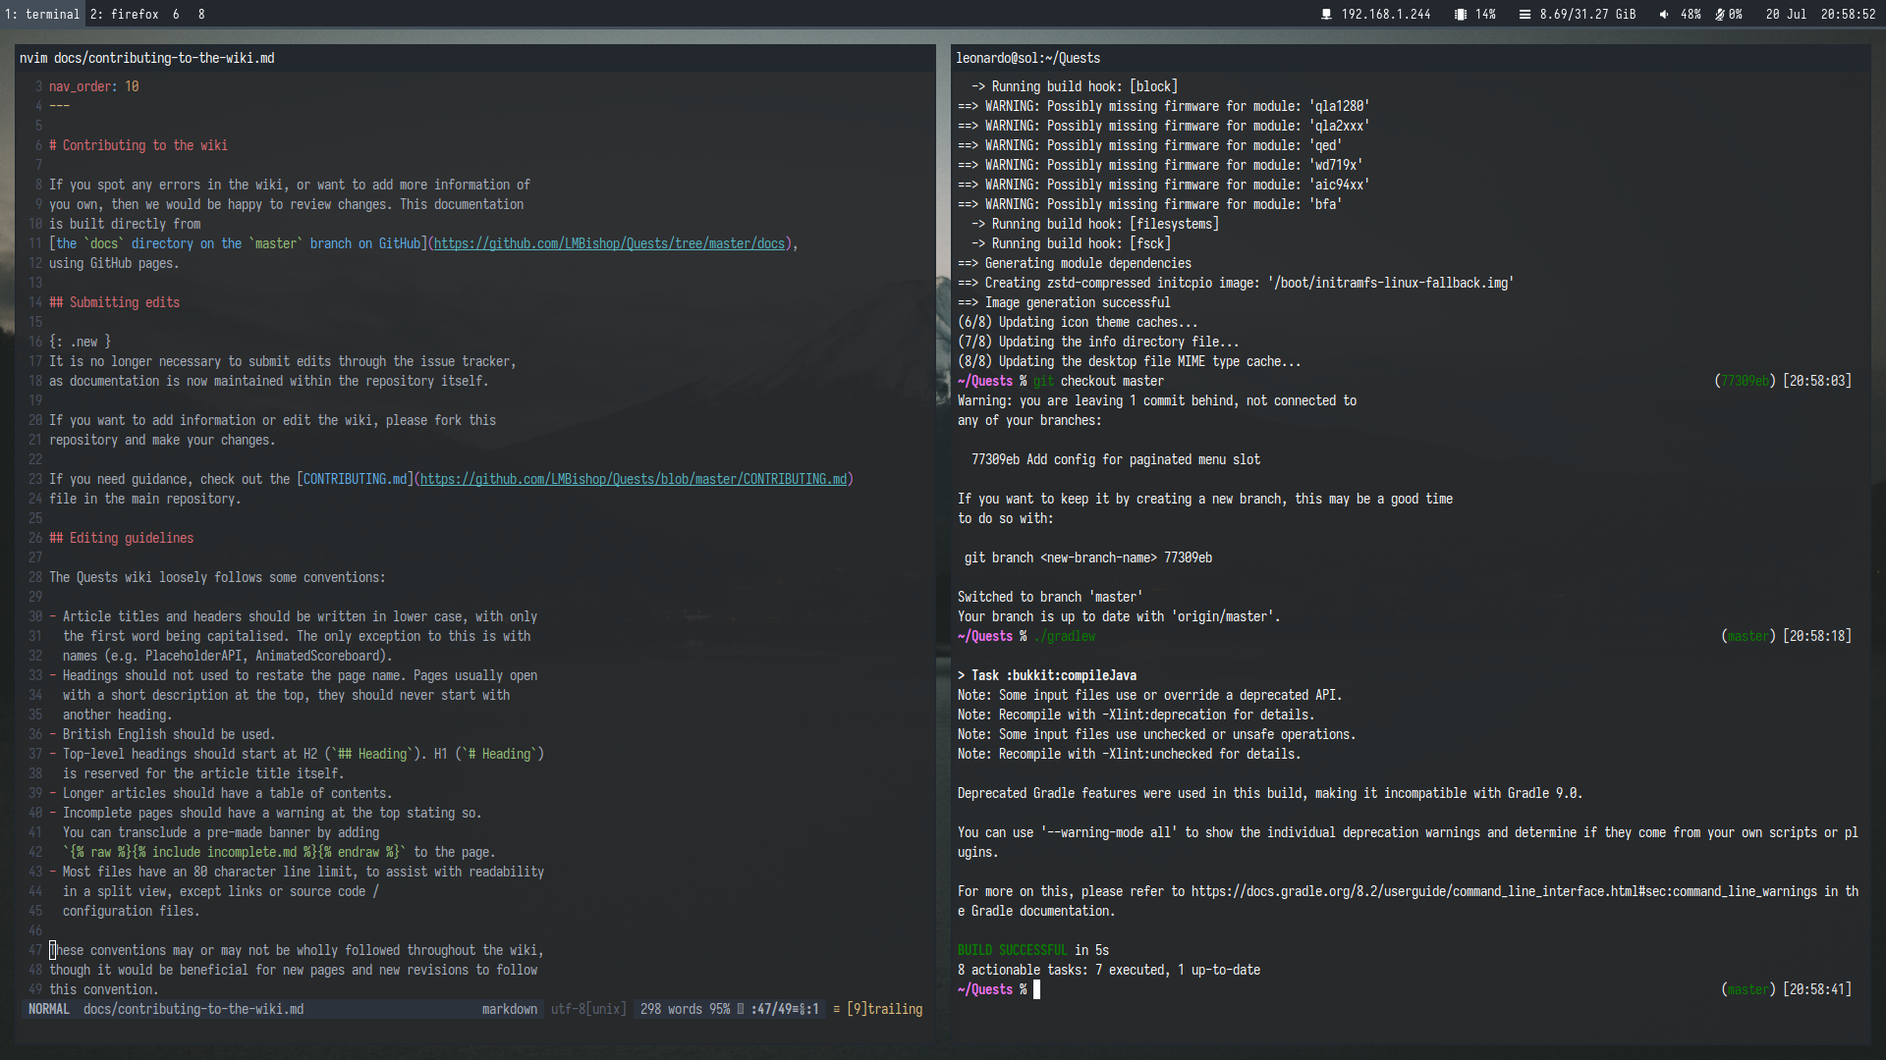Click the network IP address icon
This screenshot has height=1060, width=1886.
tap(1326, 15)
